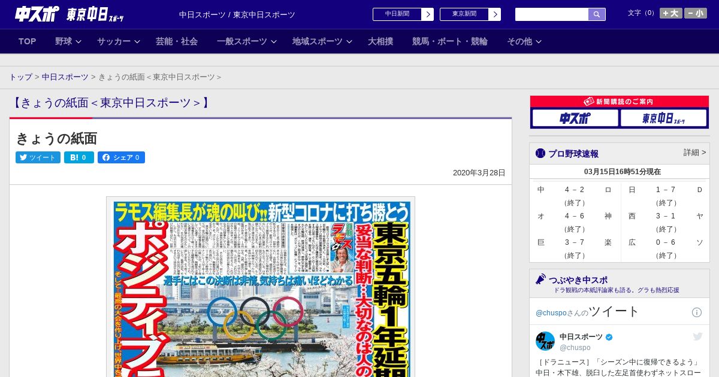The width and height of the screenshot is (719, 377).
Task: Expand the サッカー dropdown menu
Action: coord(119,41)
